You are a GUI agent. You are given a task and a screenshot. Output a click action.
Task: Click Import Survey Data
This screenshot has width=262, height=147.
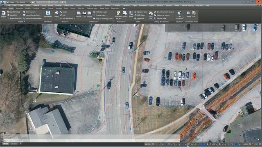coord(31,15)
